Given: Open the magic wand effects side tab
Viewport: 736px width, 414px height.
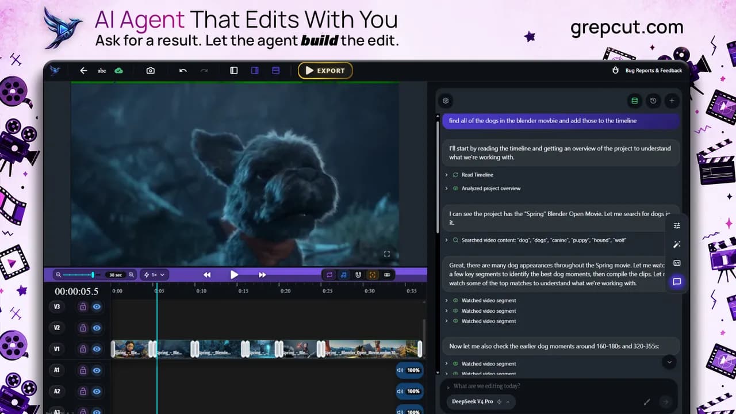Looking at the screenshot, I should [x=677, y=244].
